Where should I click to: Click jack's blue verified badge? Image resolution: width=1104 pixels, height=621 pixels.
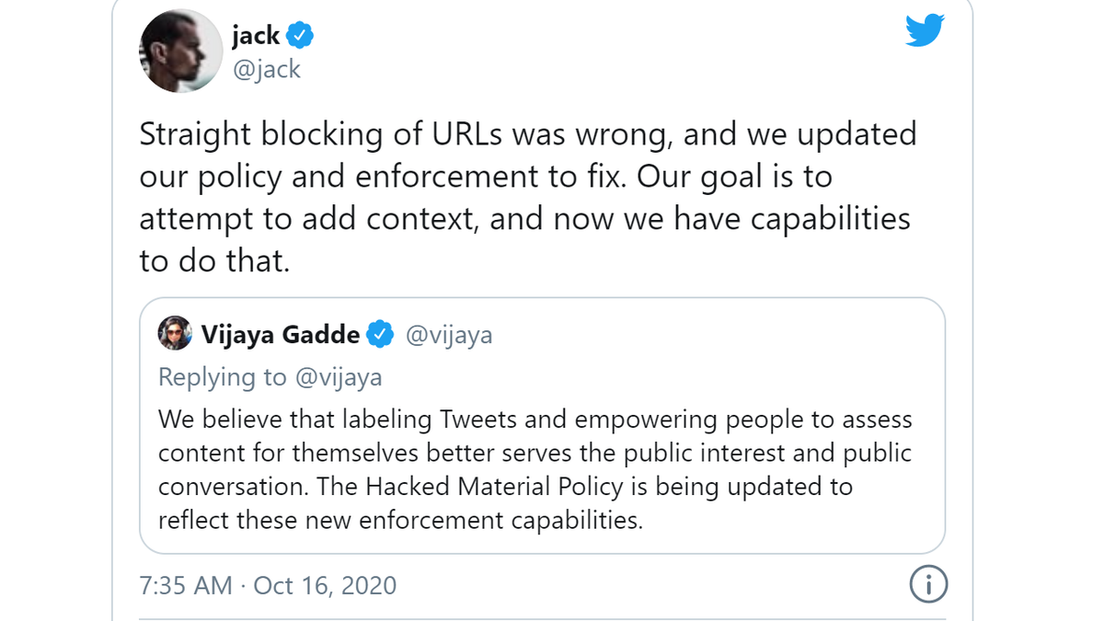(x=300, y=36)
